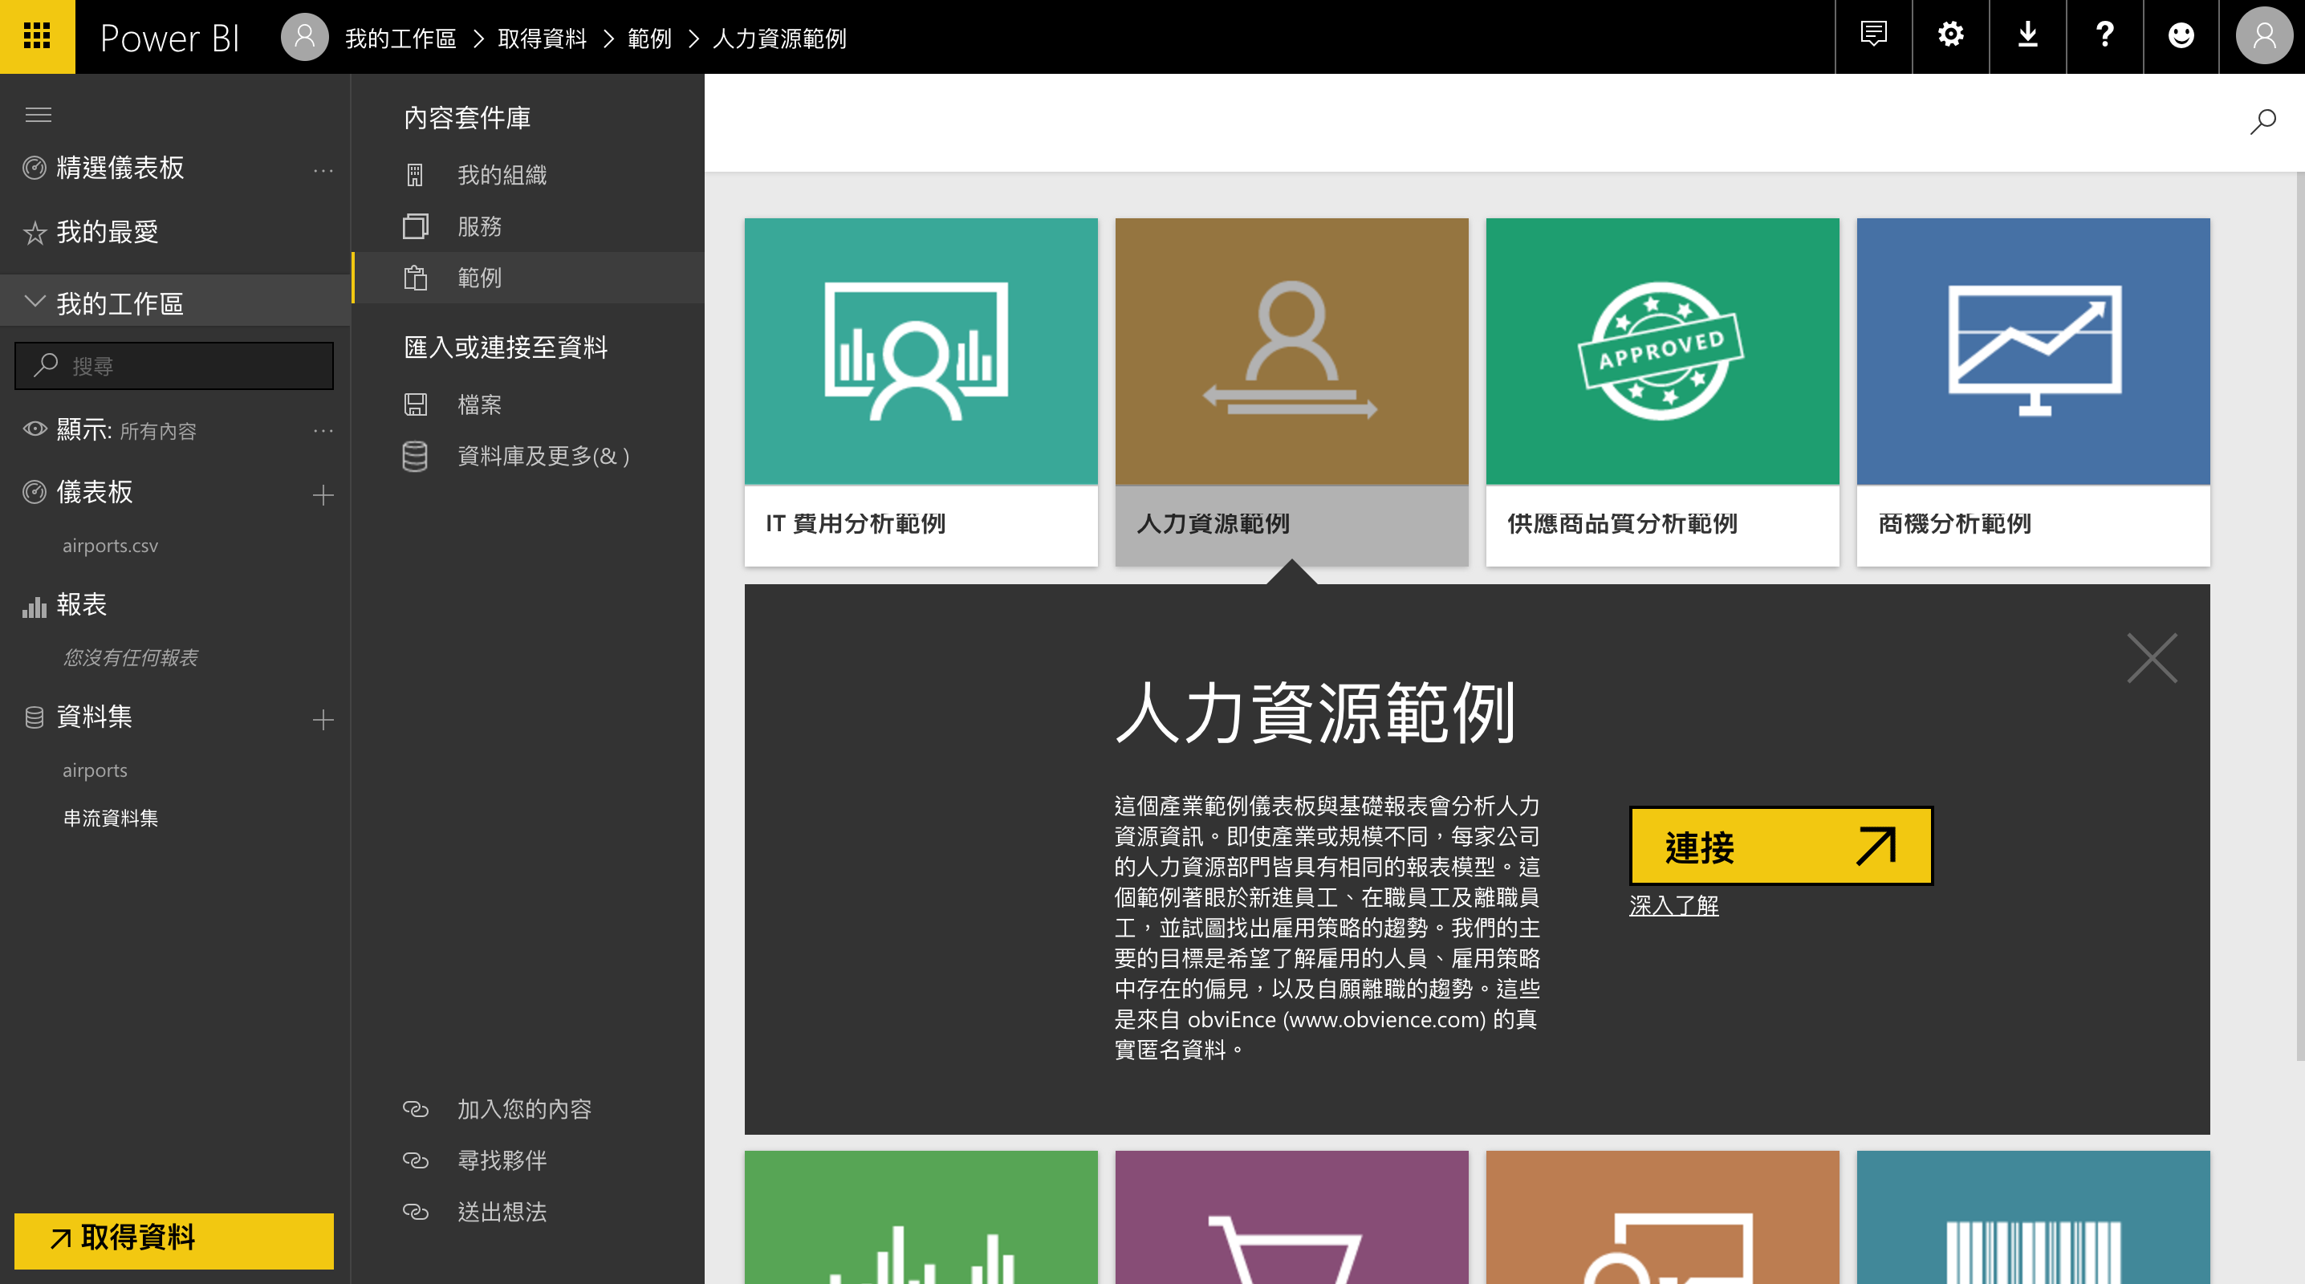
Task: Click the feedback smiley icon
Action: click(x=2181, y=36)
